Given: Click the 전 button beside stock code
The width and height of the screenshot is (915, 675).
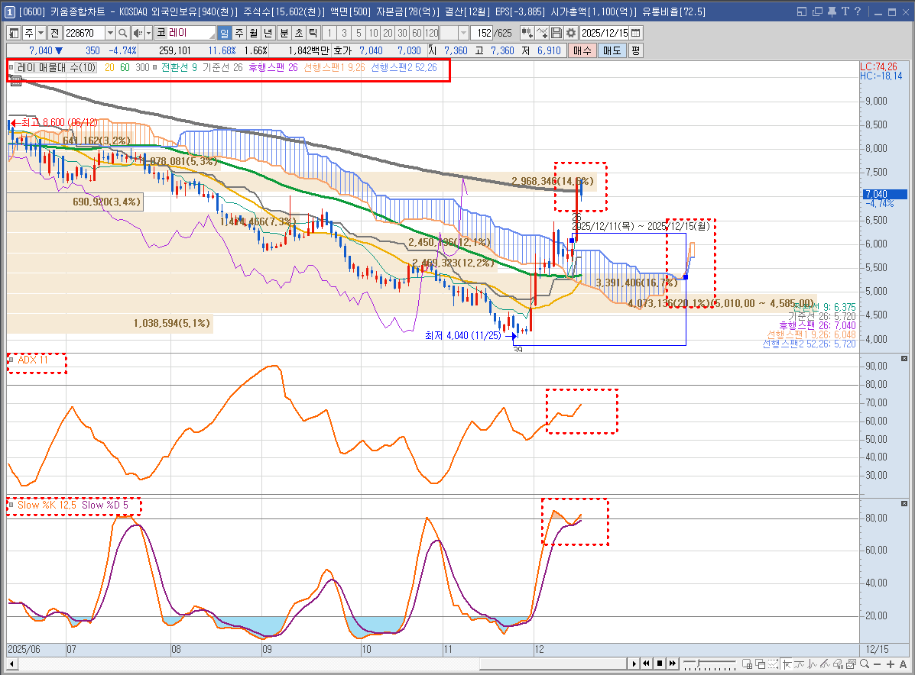Looking at the screenshot, I should (55, 34).
